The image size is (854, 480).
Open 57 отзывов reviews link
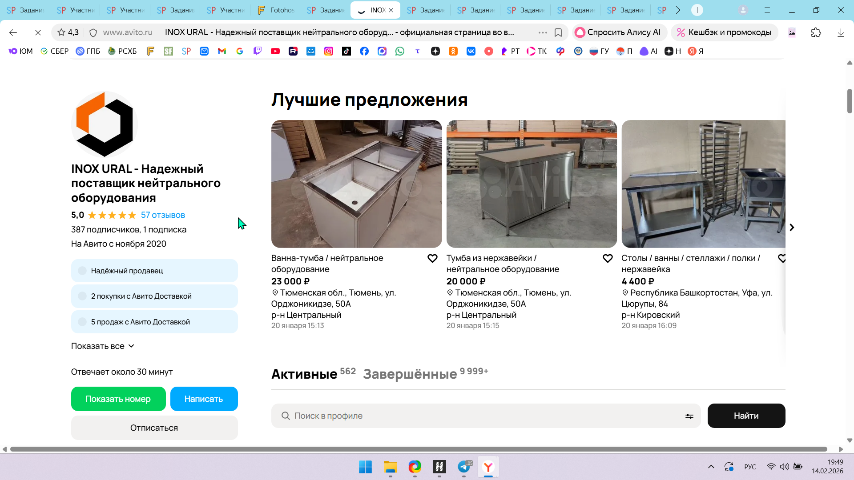coord(163,215)
